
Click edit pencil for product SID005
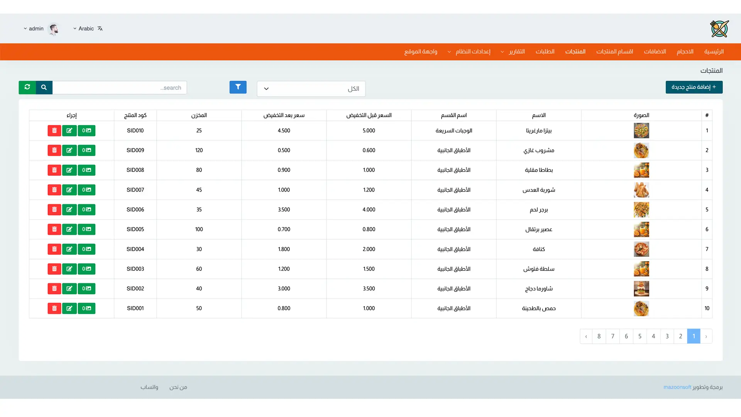[69, 229]
